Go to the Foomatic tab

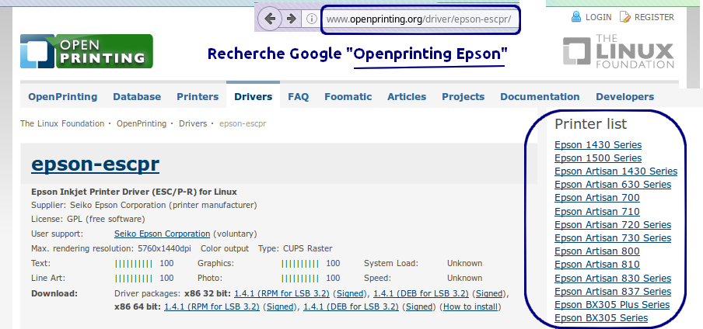coord(348,97)
